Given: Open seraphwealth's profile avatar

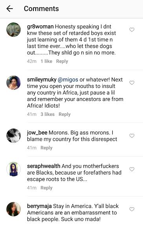Looking at the screenshot, I should coord(13,169).
